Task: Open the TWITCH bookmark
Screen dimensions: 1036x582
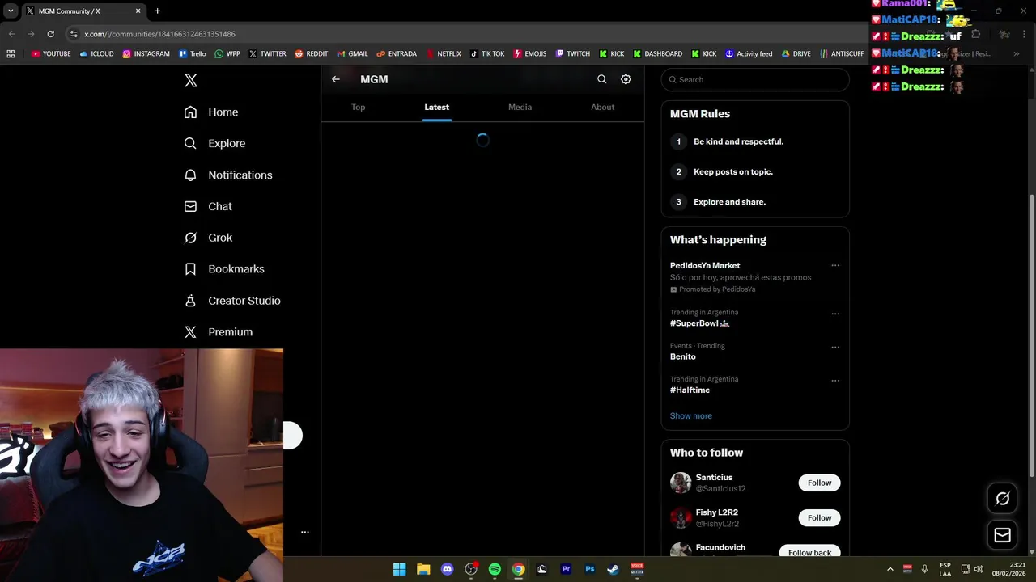Action: [x=572, y=54]
